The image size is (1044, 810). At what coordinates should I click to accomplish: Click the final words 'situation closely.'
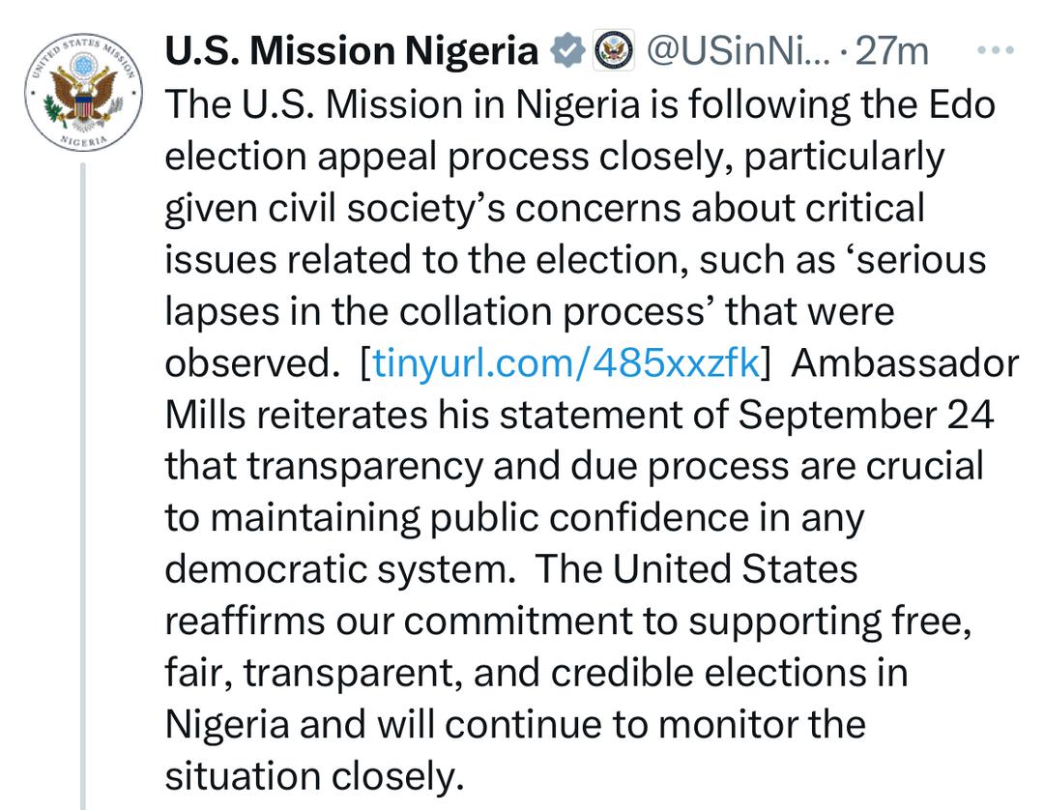pyautogui.click(x=309, y=777)
